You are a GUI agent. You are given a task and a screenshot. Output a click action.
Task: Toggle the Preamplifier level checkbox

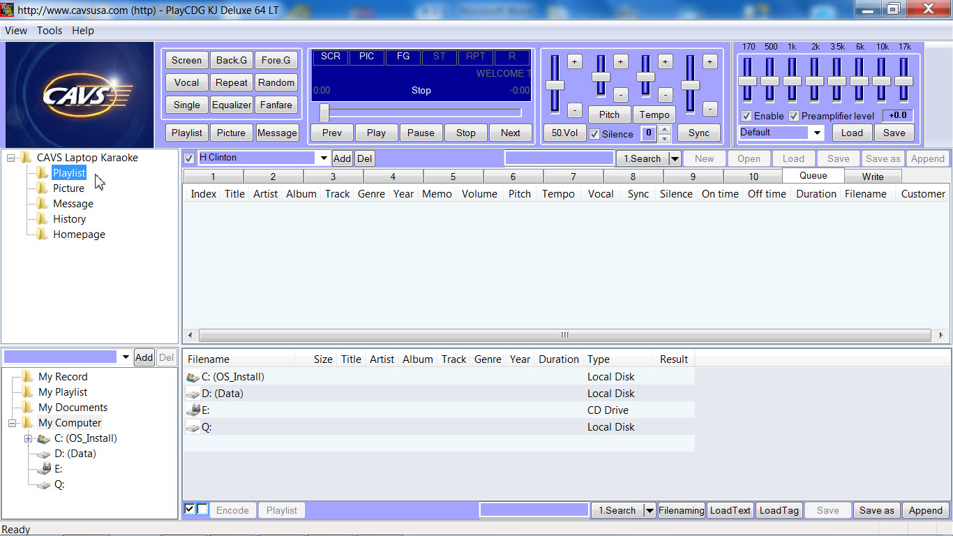click(x=794, y=116)
